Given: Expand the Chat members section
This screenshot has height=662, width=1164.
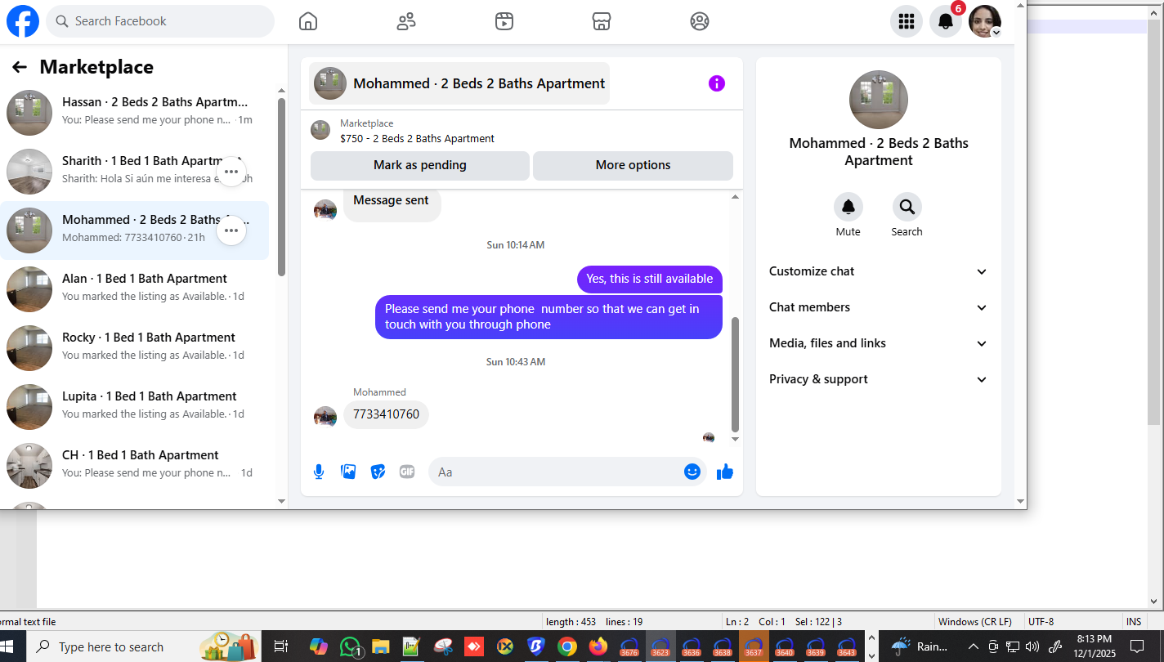Looking at the screenshot, I should tap(879, 307).
